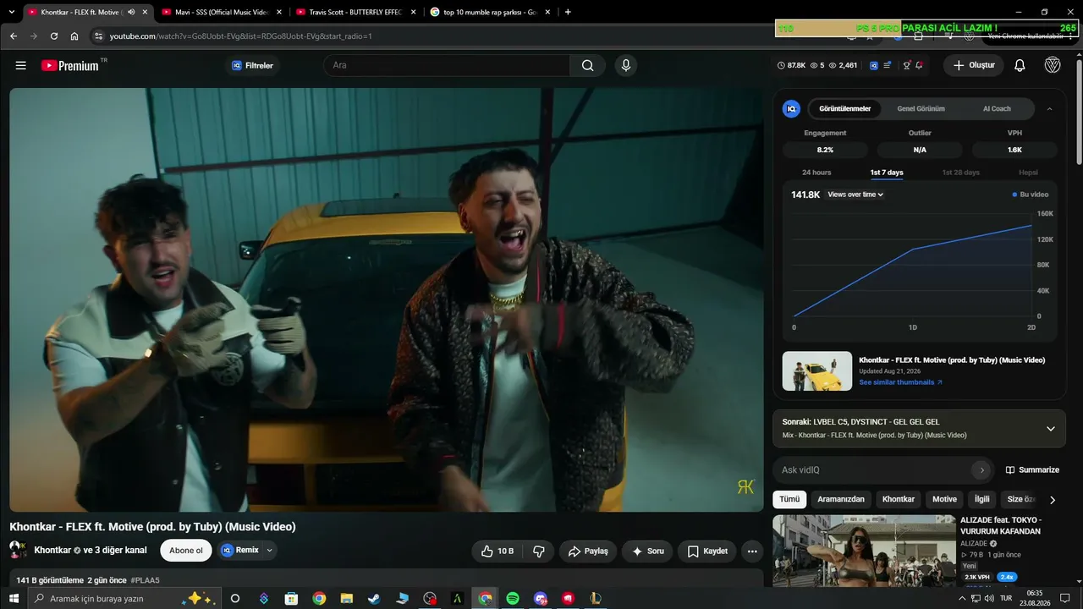Screen dimensions: 1083x609
Task: Open the account avatar menu
Action: coord(1053,65)
